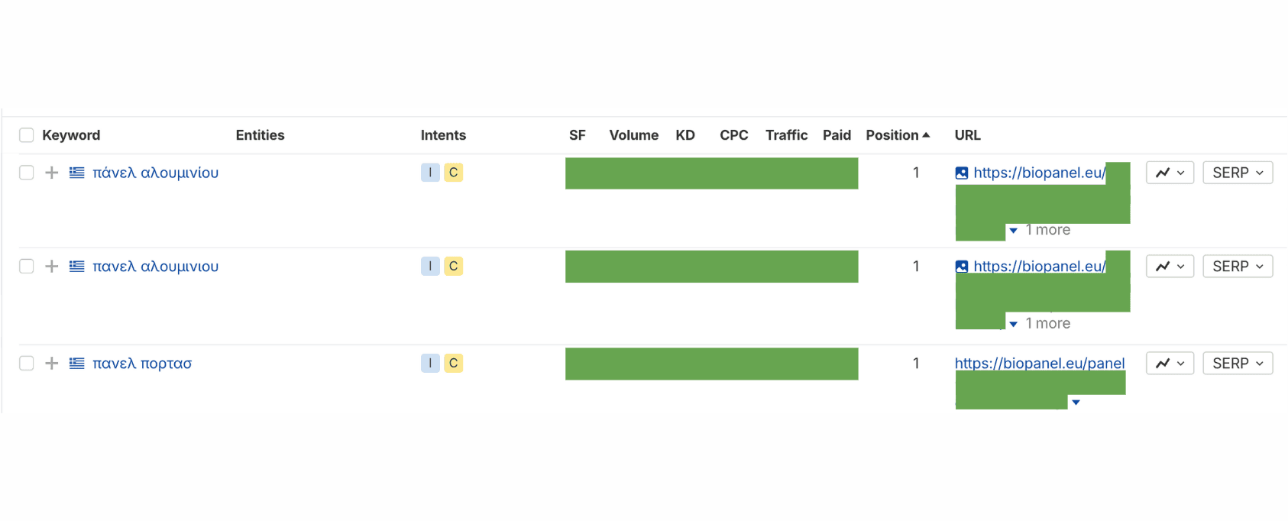This screenshot has height=521, width=1288.
Task: Click the Greek flag icon for πανελ αλουμινιου
Action: (x=77, y=267)
